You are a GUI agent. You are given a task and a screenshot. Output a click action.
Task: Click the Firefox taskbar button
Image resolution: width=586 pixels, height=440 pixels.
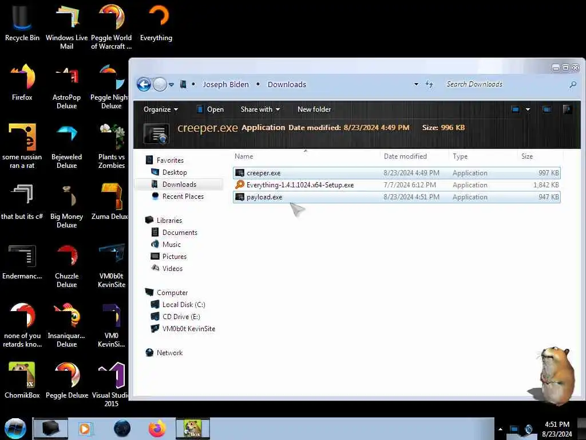pyautogui.click(x=157, y=429)
